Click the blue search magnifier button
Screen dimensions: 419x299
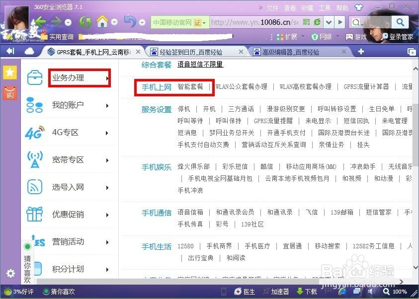400,22
